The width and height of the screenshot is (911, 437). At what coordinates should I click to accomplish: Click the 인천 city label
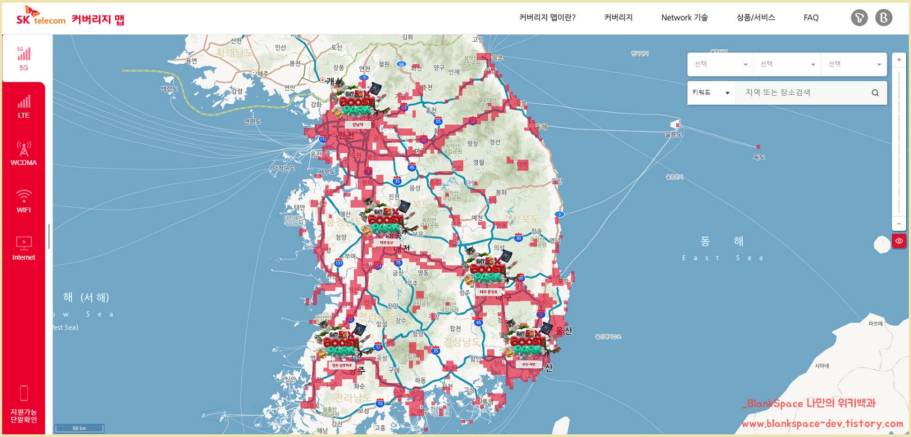tap(346, 135)
